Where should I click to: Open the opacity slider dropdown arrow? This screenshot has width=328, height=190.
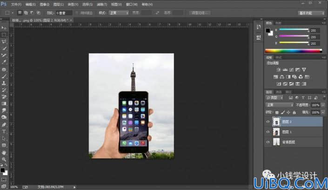pos(323,105)
